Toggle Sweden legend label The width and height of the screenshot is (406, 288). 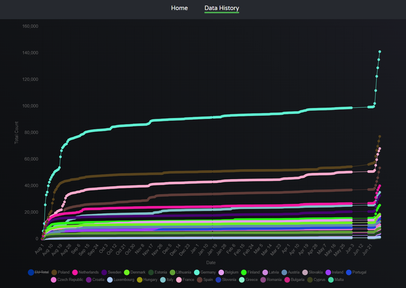pyautogui.click(x=114, y=272)
